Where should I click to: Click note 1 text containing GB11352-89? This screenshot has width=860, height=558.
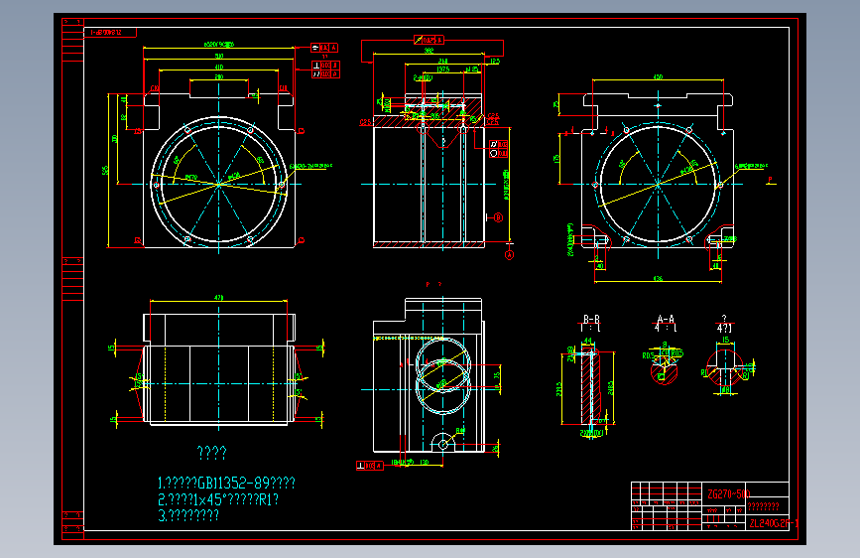[x=226, y=484]
